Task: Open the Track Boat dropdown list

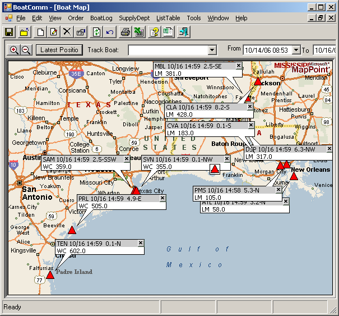Action: [212, 51]
